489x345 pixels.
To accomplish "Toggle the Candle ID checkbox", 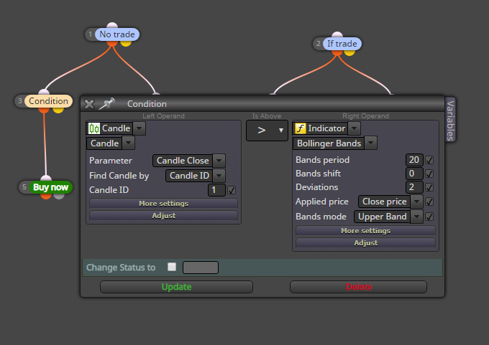I will [232, 190].
